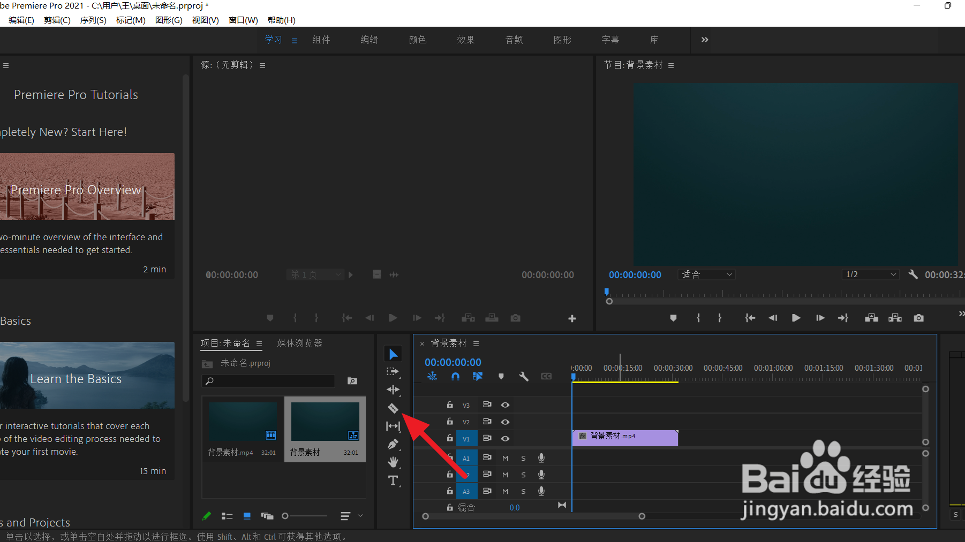Select the Razor tool
Viewport: 965px width, 542px height.
[x=393, y=408]
